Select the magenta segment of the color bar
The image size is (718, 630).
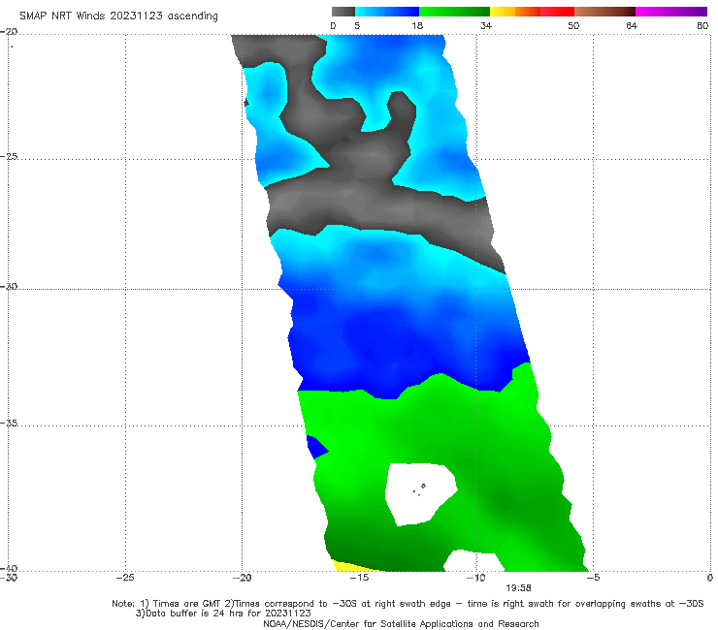tap(671, 12)
